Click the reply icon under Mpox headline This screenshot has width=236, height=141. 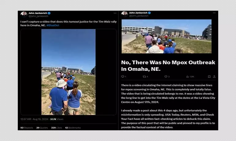[x=123, y=77]
